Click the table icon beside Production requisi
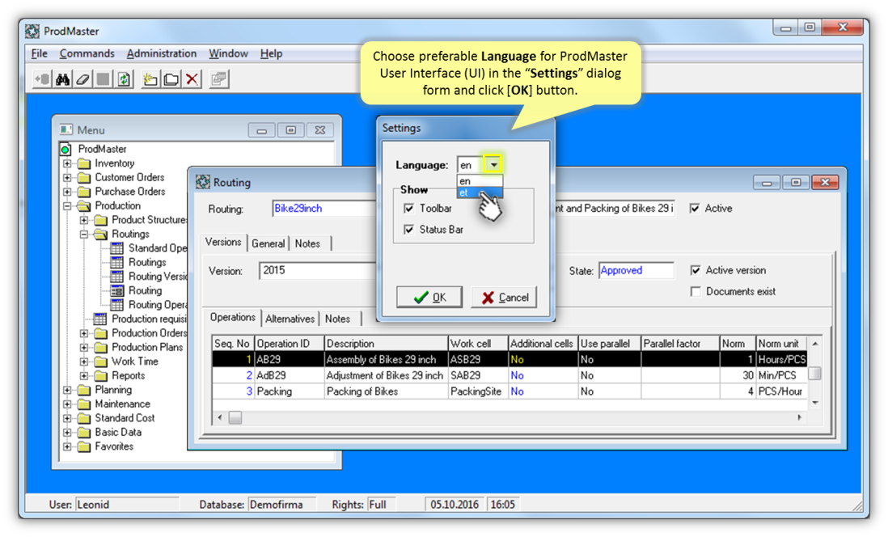This screenshot has height=537, width=888. coord(100,319)
